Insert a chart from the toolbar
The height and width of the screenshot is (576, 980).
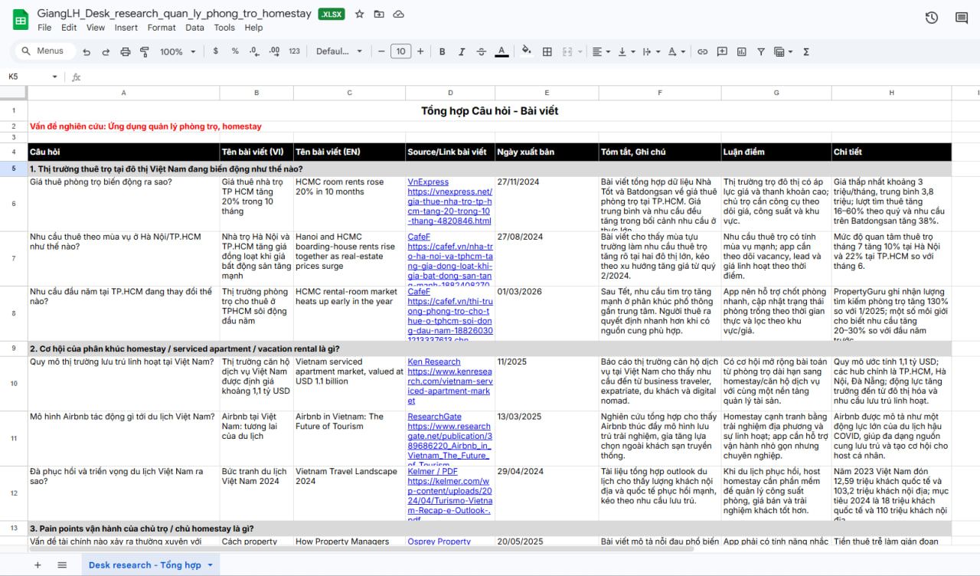(x=741, y=51)
